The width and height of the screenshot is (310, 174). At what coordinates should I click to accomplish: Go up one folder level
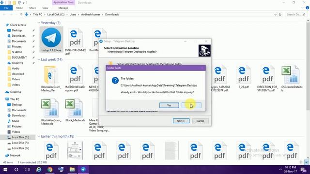click(x=21, y=14)
